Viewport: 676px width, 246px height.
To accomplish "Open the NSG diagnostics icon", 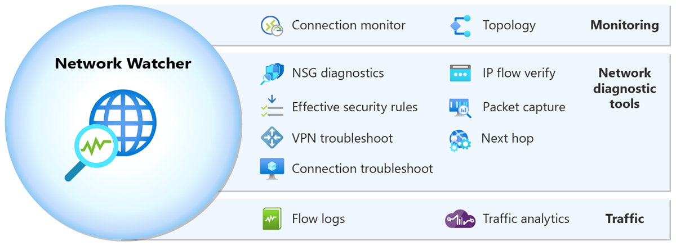I will [x=272, y=74].
